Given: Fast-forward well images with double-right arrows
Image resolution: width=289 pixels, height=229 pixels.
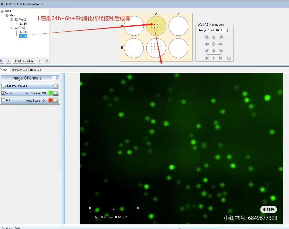Looking at the screenshot, I should (x=221, y=58).
